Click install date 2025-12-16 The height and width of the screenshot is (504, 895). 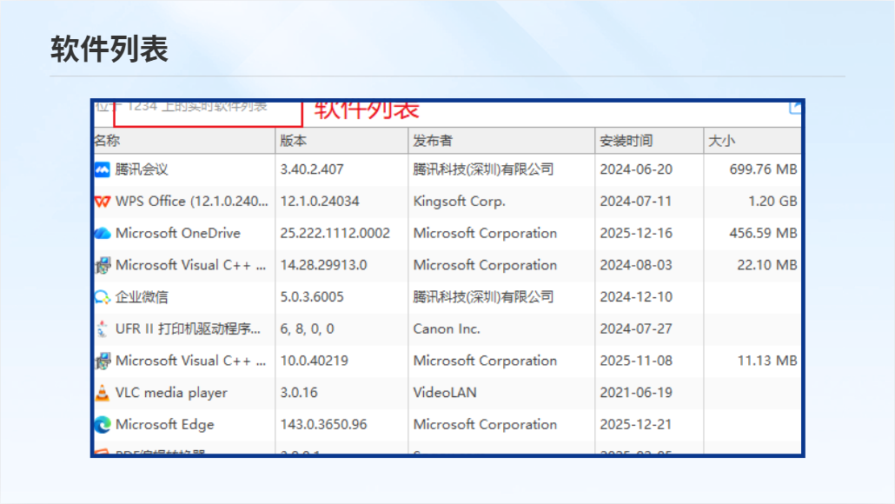tap(636, 234)
